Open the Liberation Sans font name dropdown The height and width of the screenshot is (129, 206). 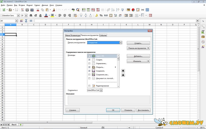[x=18, y=15]
